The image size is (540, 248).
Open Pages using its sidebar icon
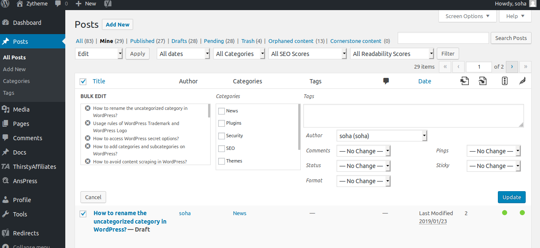(6, 124)
